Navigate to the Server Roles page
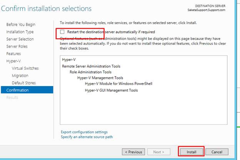The image size is (240, 160). (17, 46)
